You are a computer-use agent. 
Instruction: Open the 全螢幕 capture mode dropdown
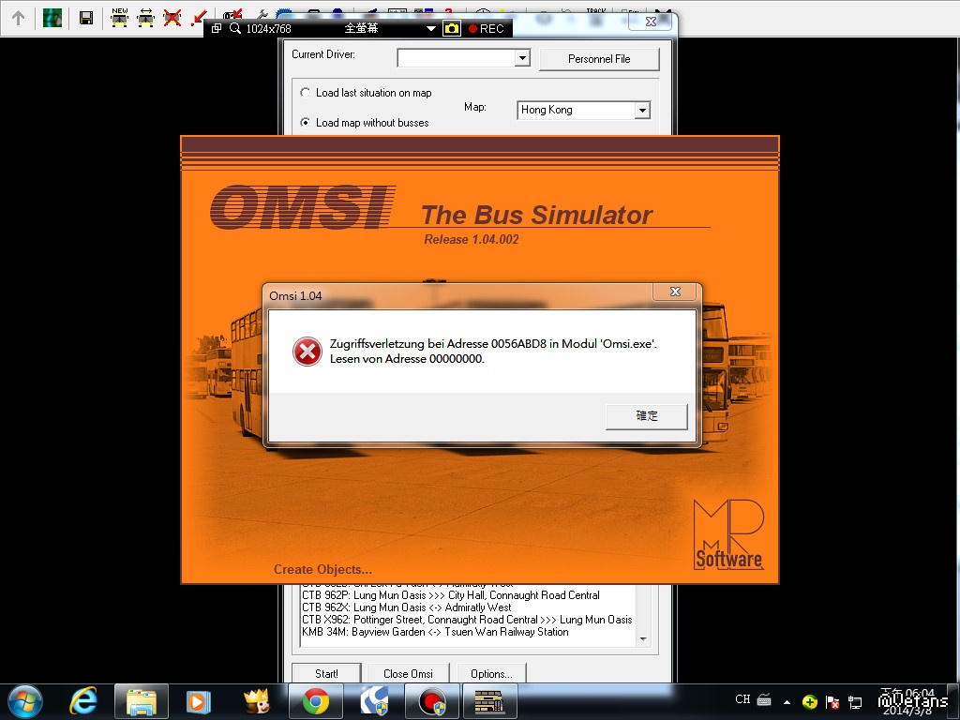tap(430, 29)
